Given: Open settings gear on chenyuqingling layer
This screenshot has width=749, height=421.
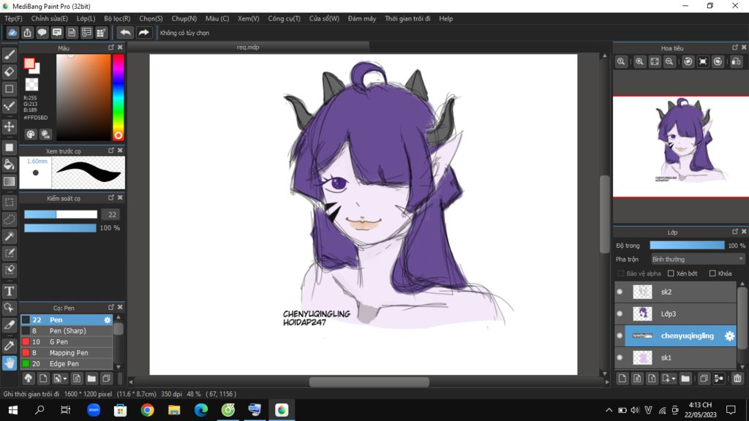Looking at the screenshot, I should click(x=729, y=335).
